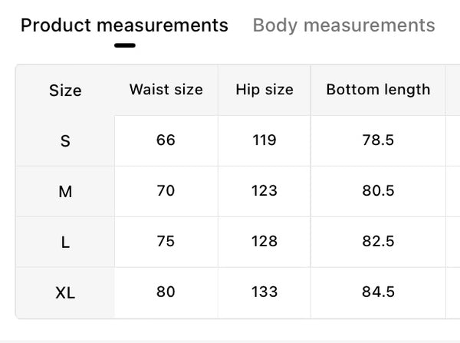This screenshot has width=460, height=343.
Task: Click the waist value 70 cell
Action: click(166, 191)
